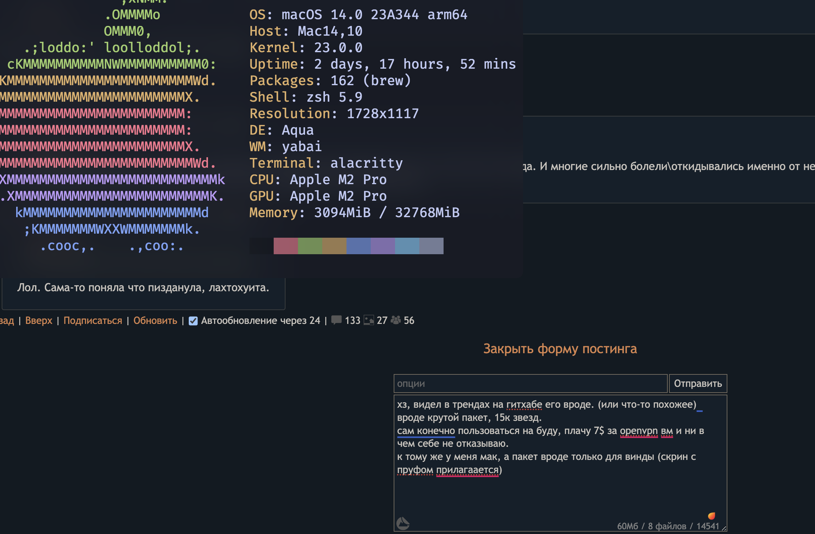Click the speech bubble posts count icon
Image resolution: width=815 pixels, height=534 pixels.
pos(336,320)
